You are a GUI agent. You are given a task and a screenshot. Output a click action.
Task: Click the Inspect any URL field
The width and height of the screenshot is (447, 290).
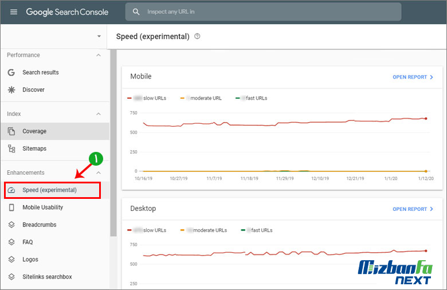(263, 11)
